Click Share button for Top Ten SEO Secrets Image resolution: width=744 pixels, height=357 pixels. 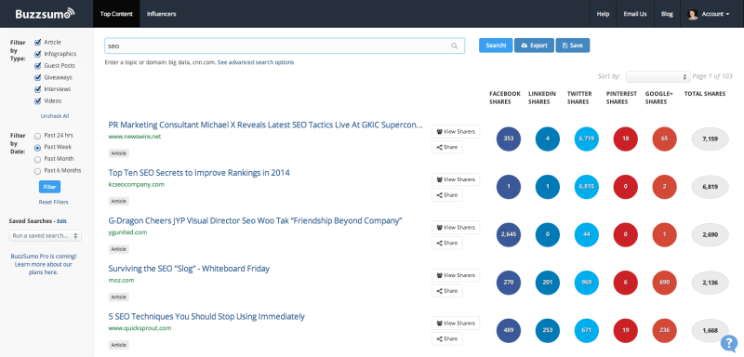tap(447, 195)
